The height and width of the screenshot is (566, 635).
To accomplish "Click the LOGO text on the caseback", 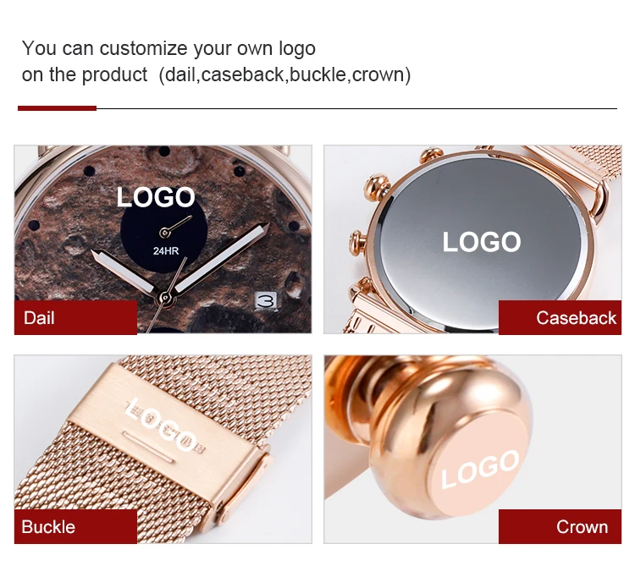I will point(482,242).
